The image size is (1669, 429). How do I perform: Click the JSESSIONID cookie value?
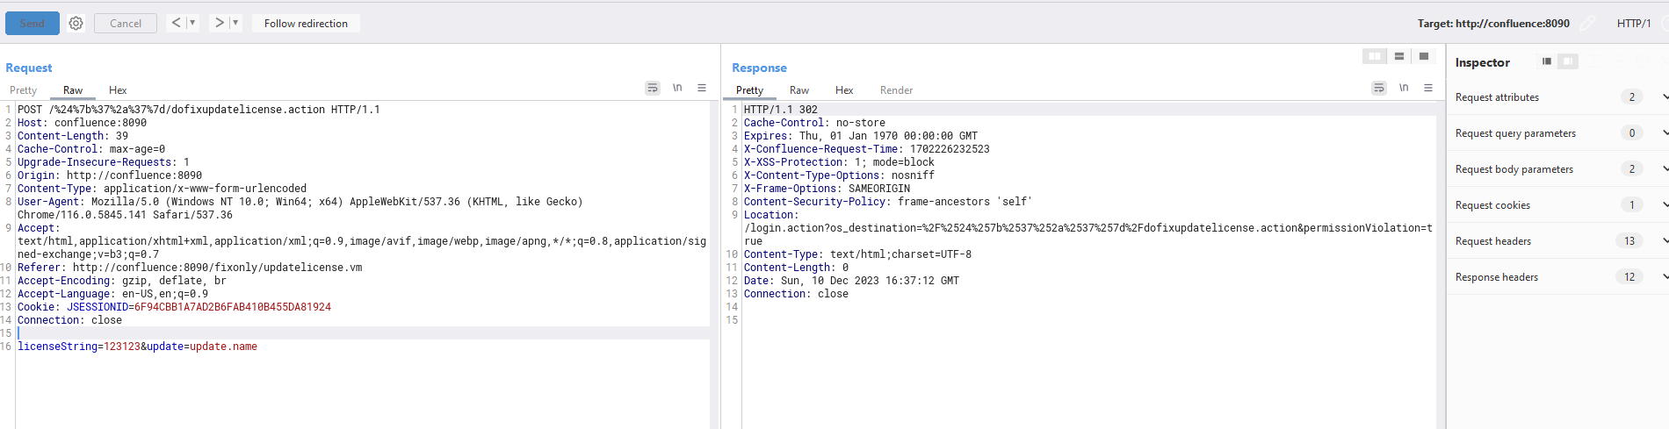coord(233,307)
